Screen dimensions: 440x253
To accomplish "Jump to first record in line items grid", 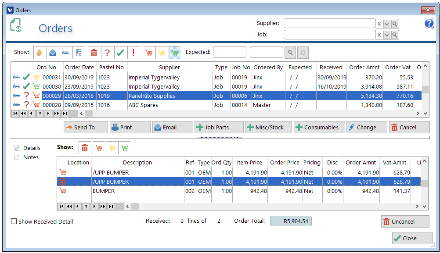I will [61, 207].
